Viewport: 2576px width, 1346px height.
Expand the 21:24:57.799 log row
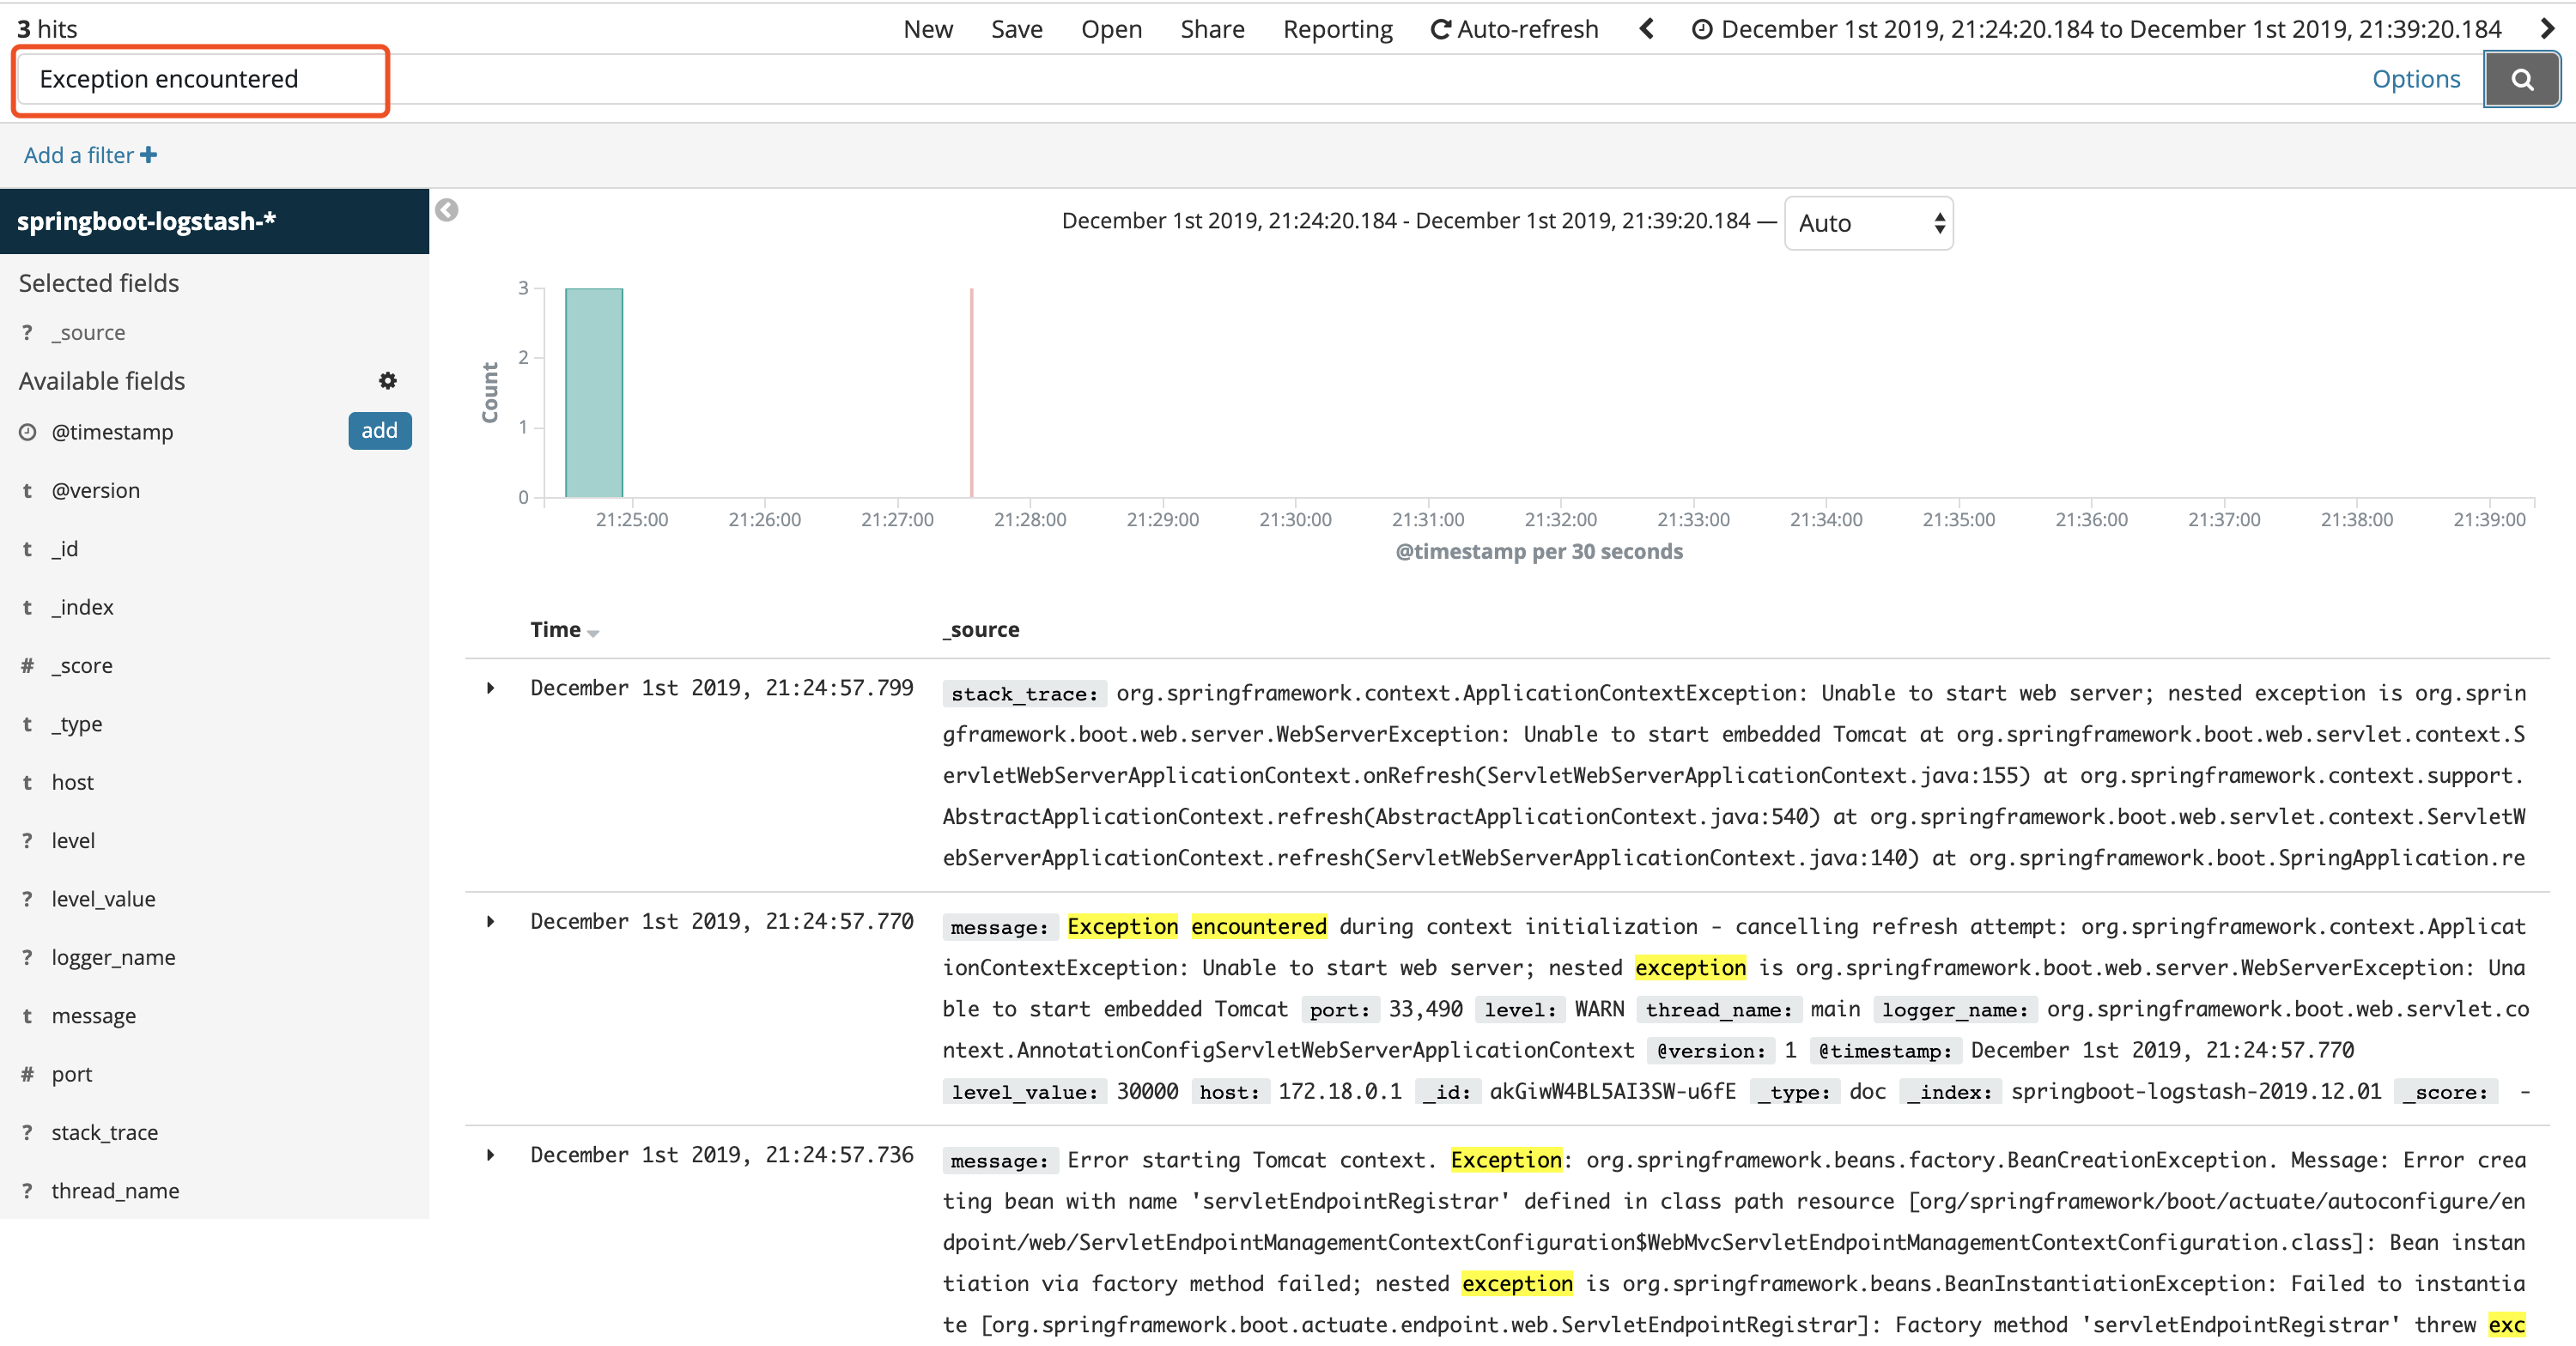coord(490,687)
